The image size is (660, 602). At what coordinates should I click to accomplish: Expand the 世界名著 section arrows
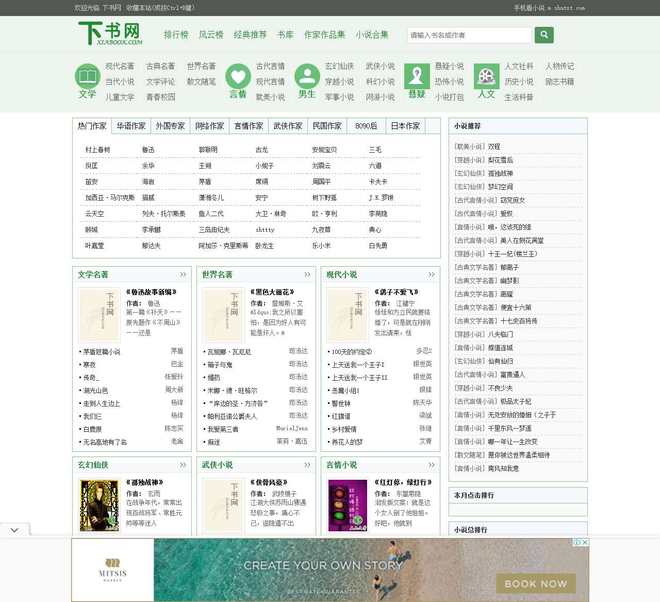pyautogui.click(x=308, y=275)
